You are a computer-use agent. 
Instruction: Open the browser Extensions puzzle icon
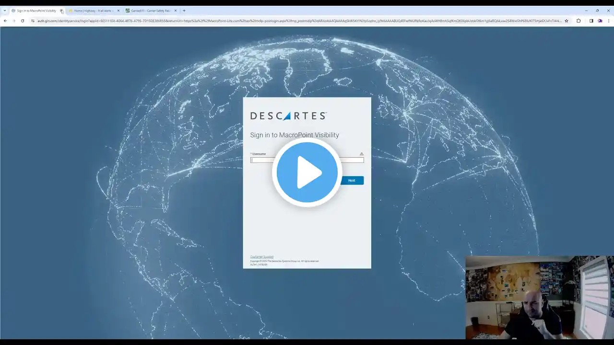tap(579, 21)
